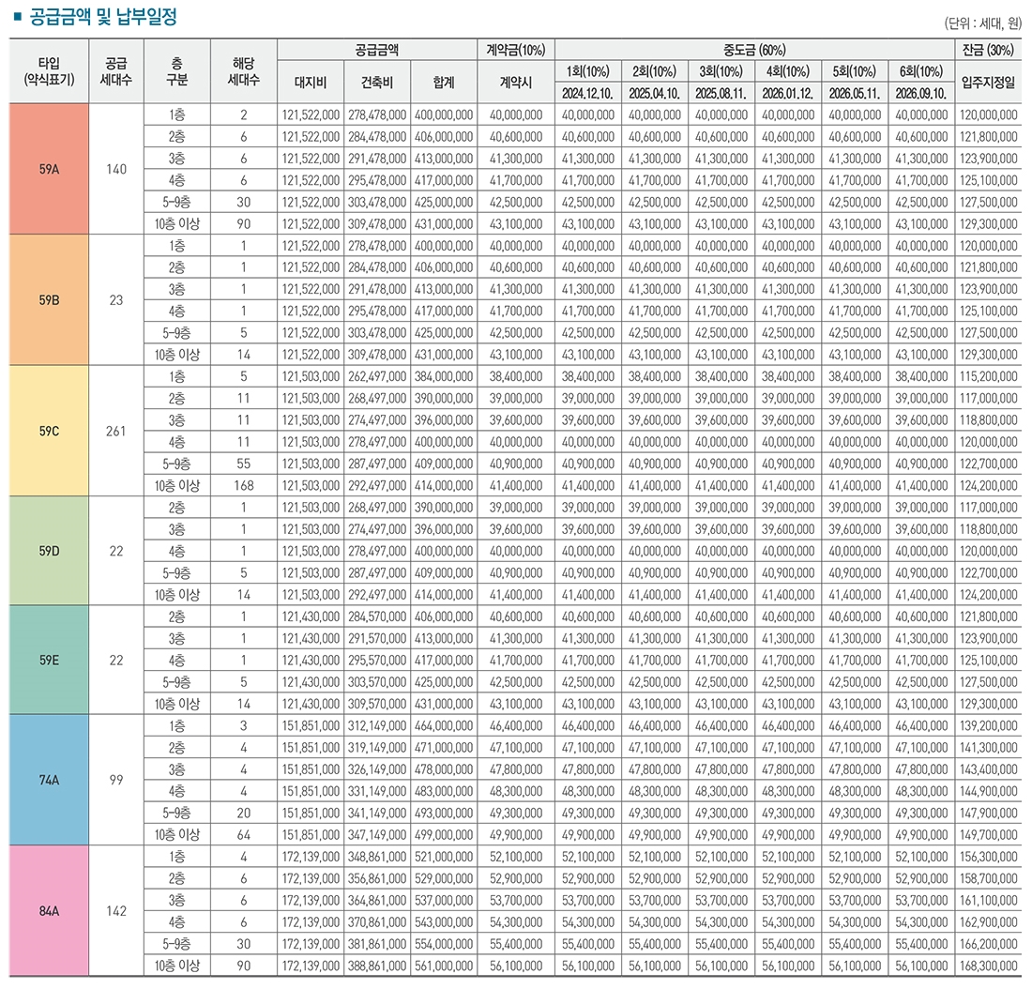Select total price 464,000,000
The height and width of the screenshot is (989, 1032).
click(x=444, y=725)
